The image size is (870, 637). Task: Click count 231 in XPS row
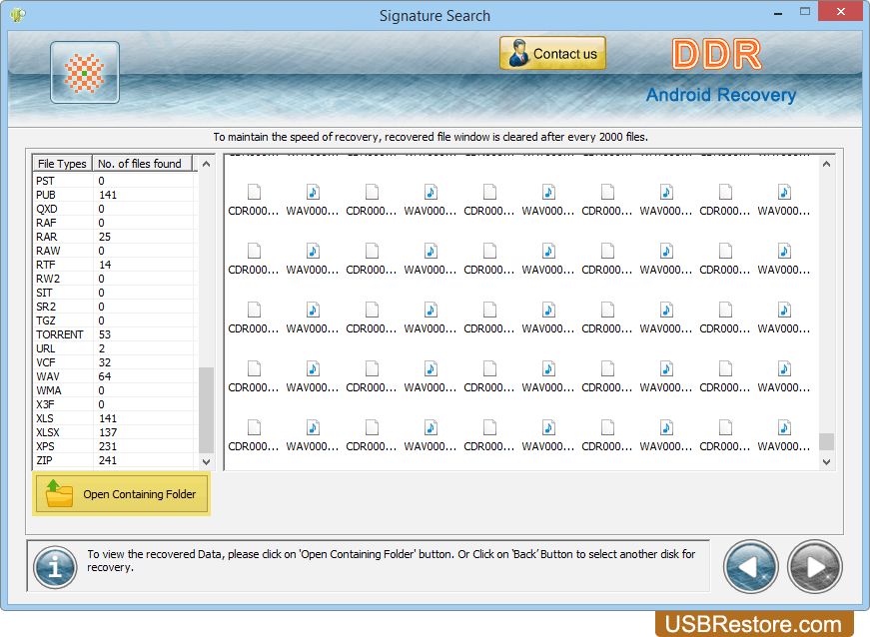[x=108, y=446]
